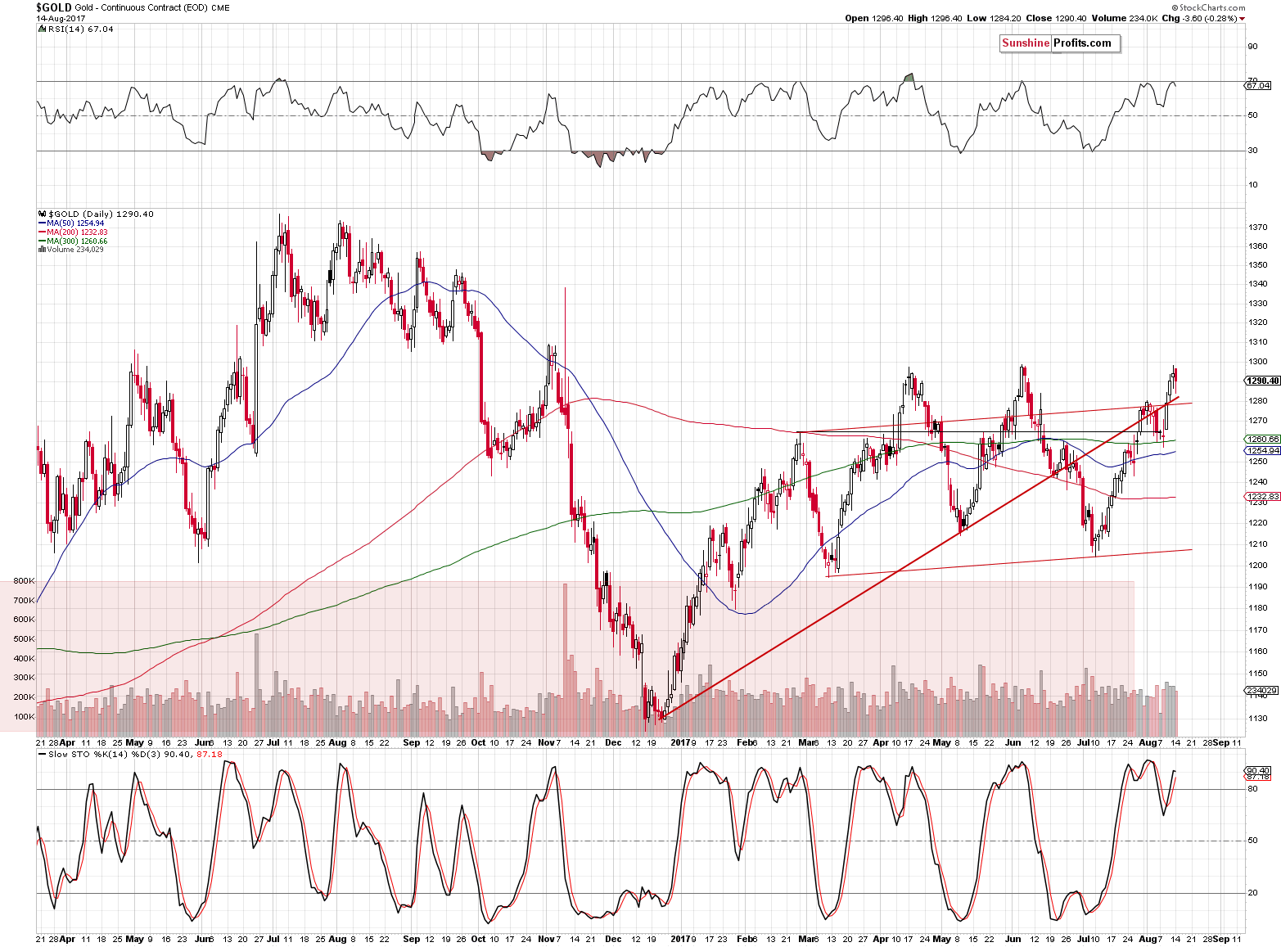Click the 90.40 stochastic tag on right axis
The height and width of the screenshot is (947, 1281).
tap(1259, 770)
